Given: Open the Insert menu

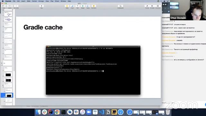Looking at the screenshot, I should [23, 1].
